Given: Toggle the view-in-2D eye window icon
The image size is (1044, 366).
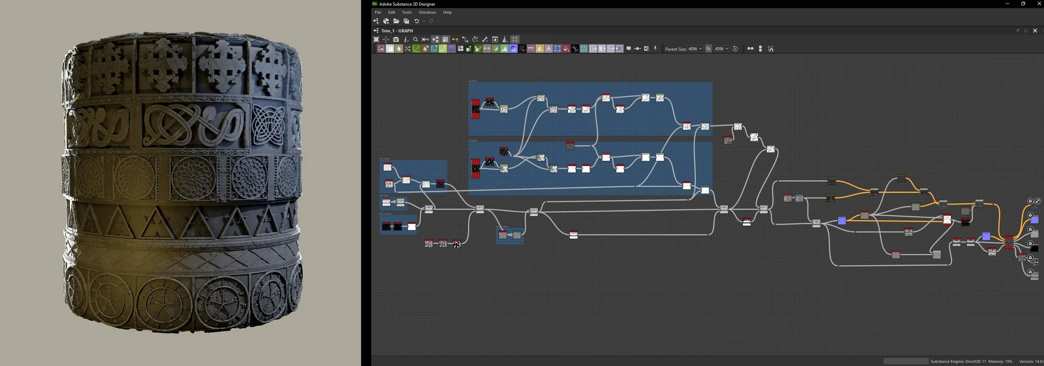Looking at the screenshot, I should [x=495, y=39].
